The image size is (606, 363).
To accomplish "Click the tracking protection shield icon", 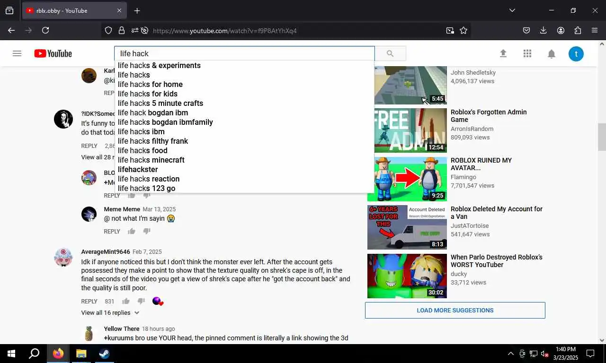I will [x=108, y=30].
